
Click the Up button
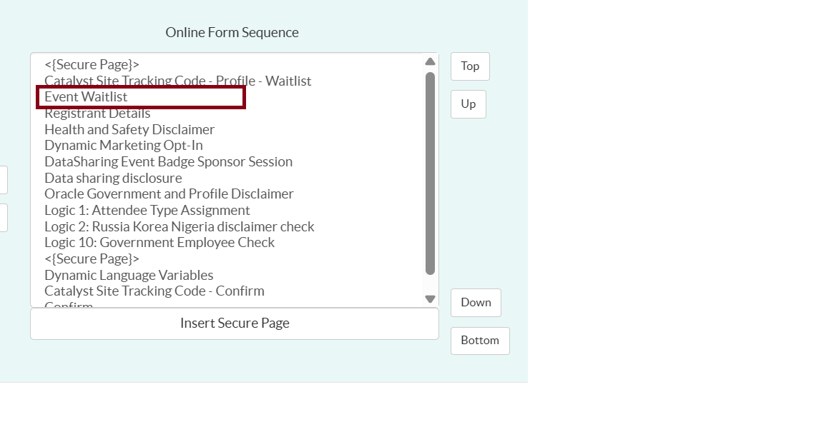pyautogui.click(x=468, y=104)
